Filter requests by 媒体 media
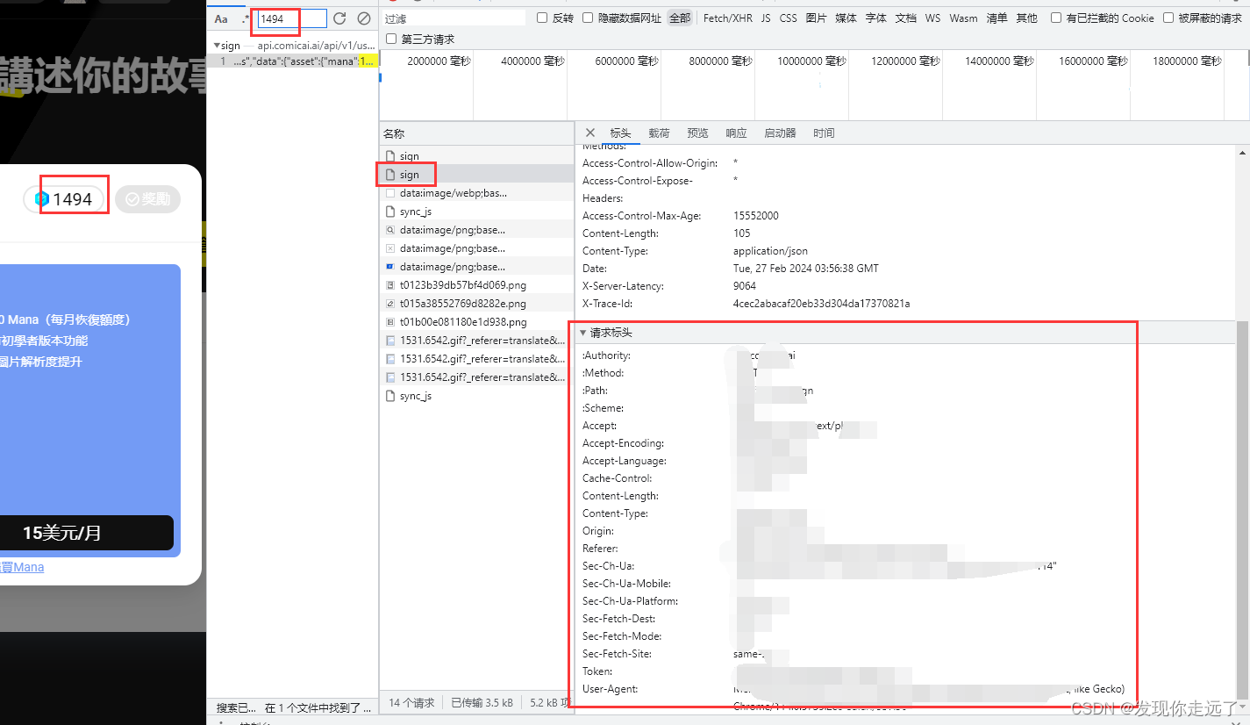The image size is (1250, 725). coord(846,18)
